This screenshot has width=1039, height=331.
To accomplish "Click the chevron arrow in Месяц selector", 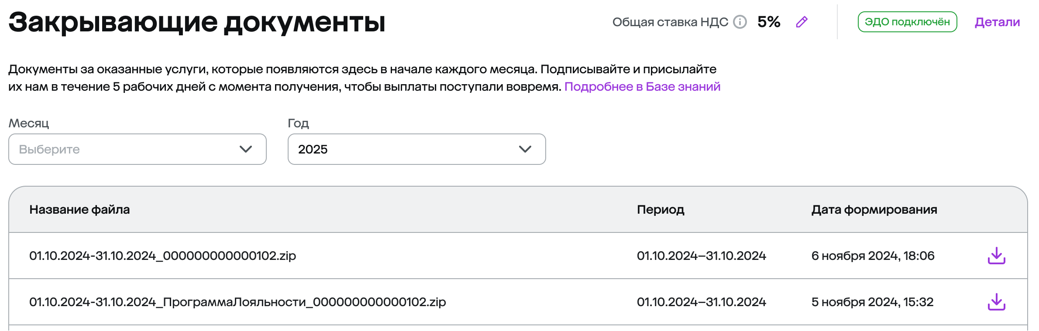I will point(246,149).
